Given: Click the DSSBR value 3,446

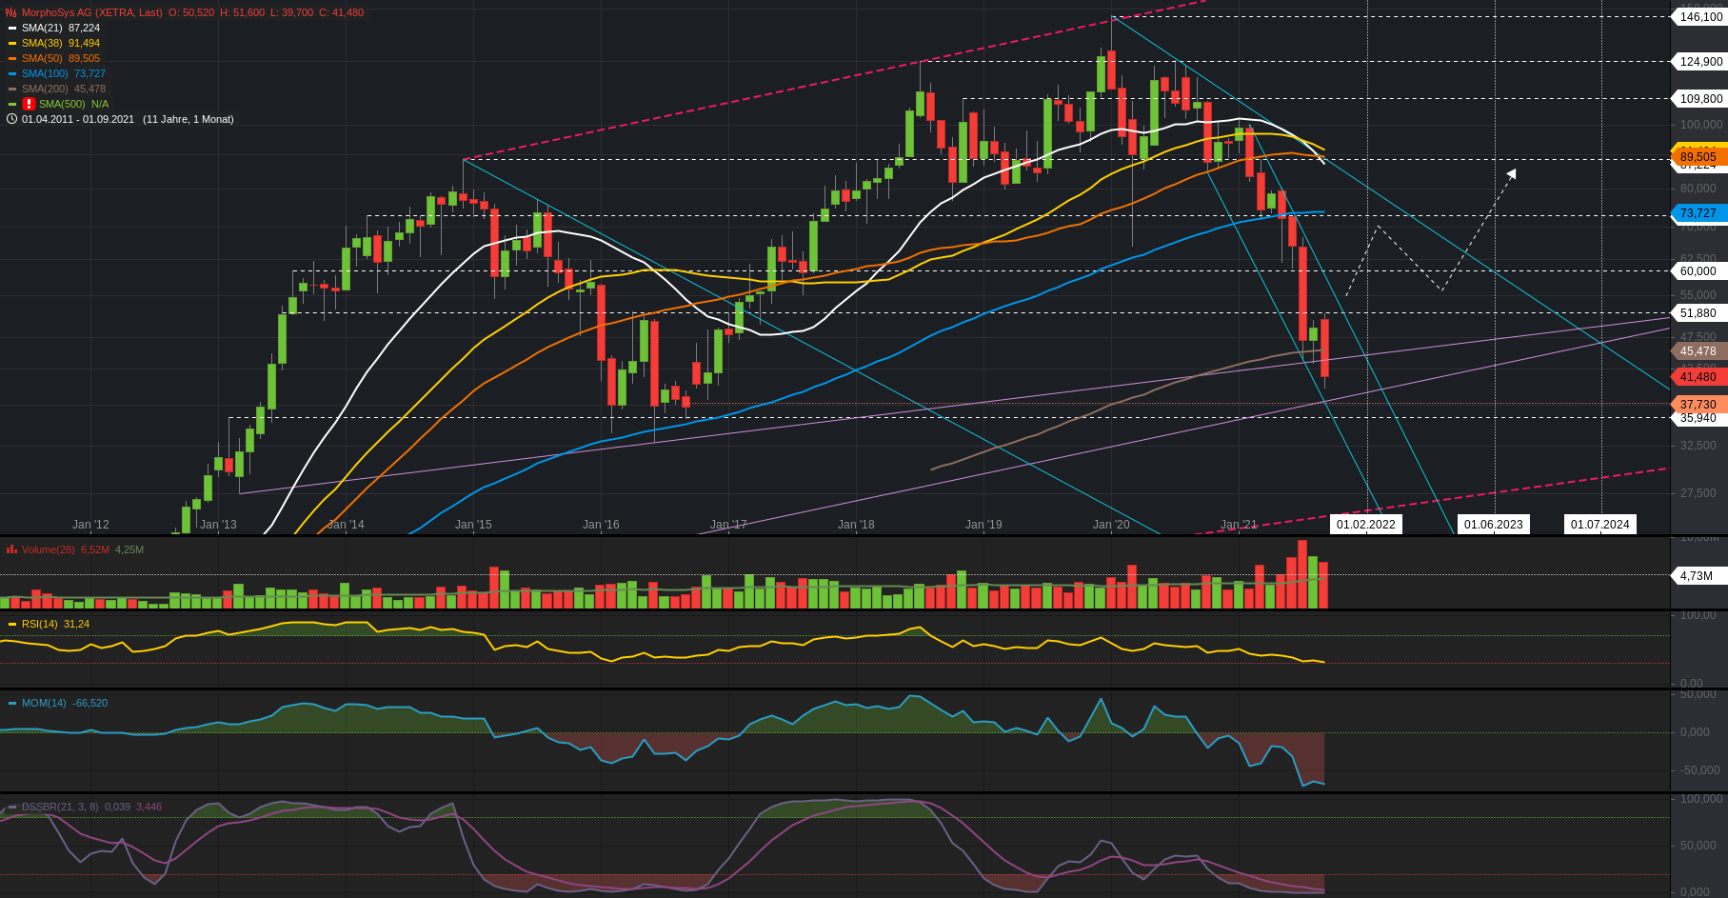Looking at the screenshot, I should (x=149, y=807).
